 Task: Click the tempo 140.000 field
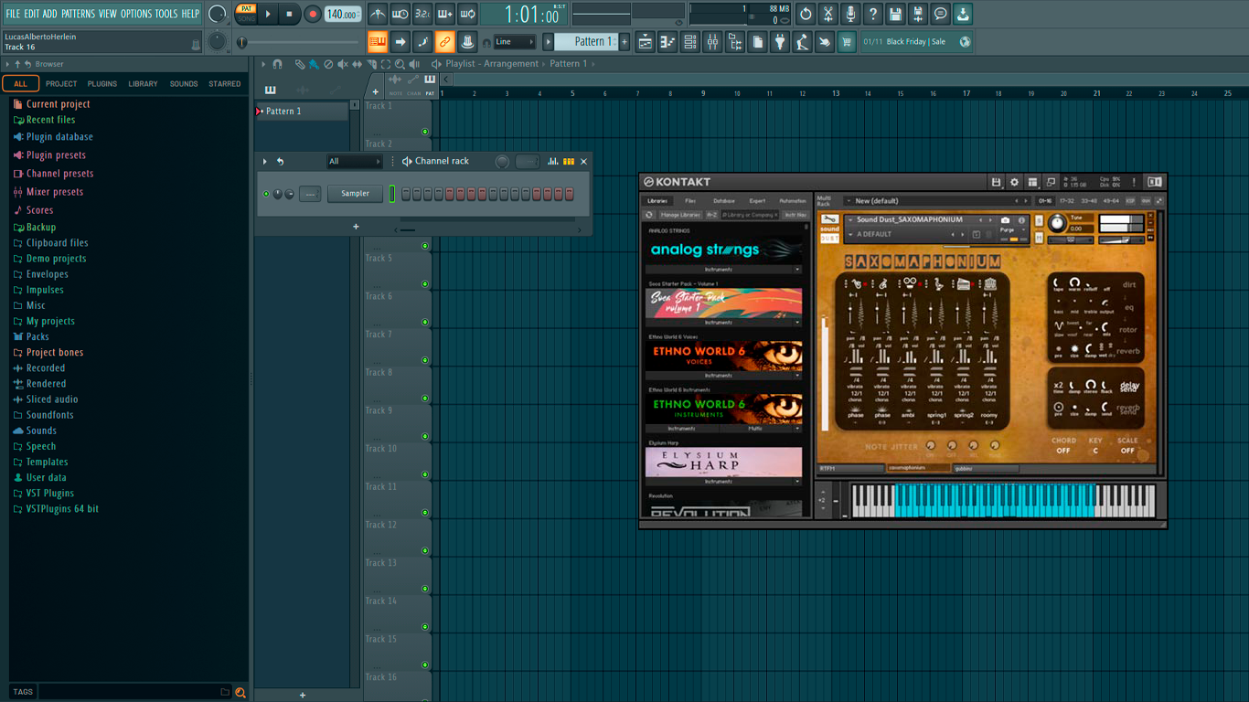click(x=343, y=14)
